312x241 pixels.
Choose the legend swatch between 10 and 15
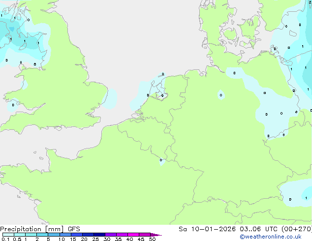65,235
